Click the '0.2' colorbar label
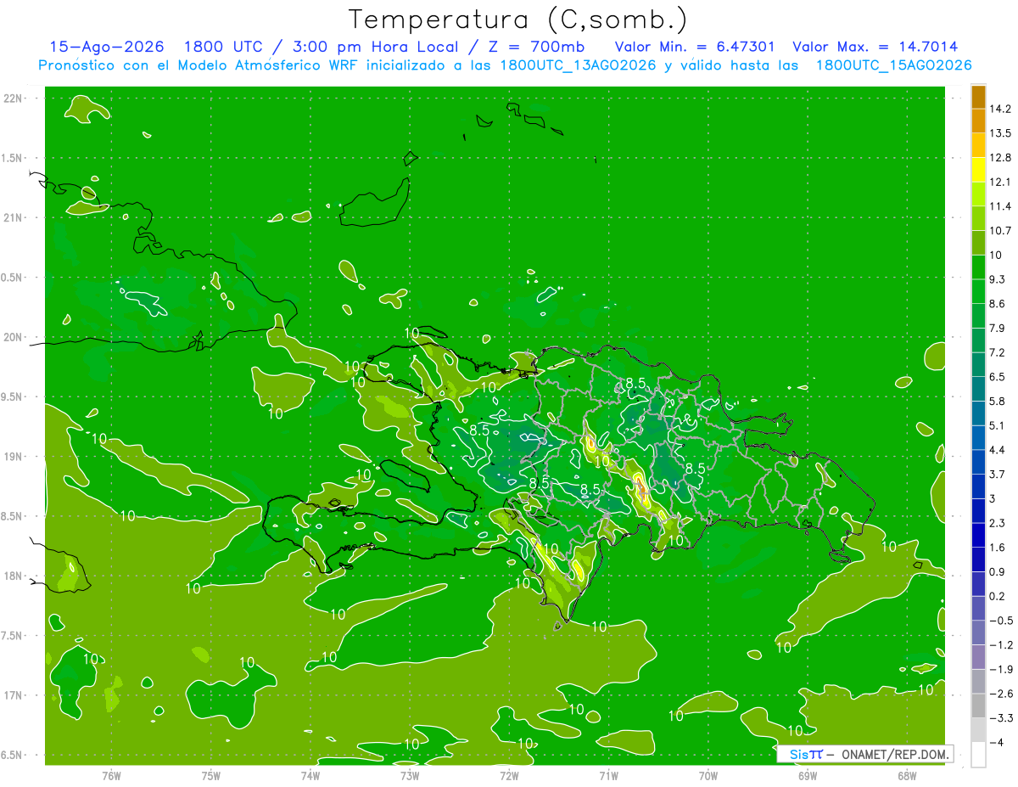 point(997,596)
